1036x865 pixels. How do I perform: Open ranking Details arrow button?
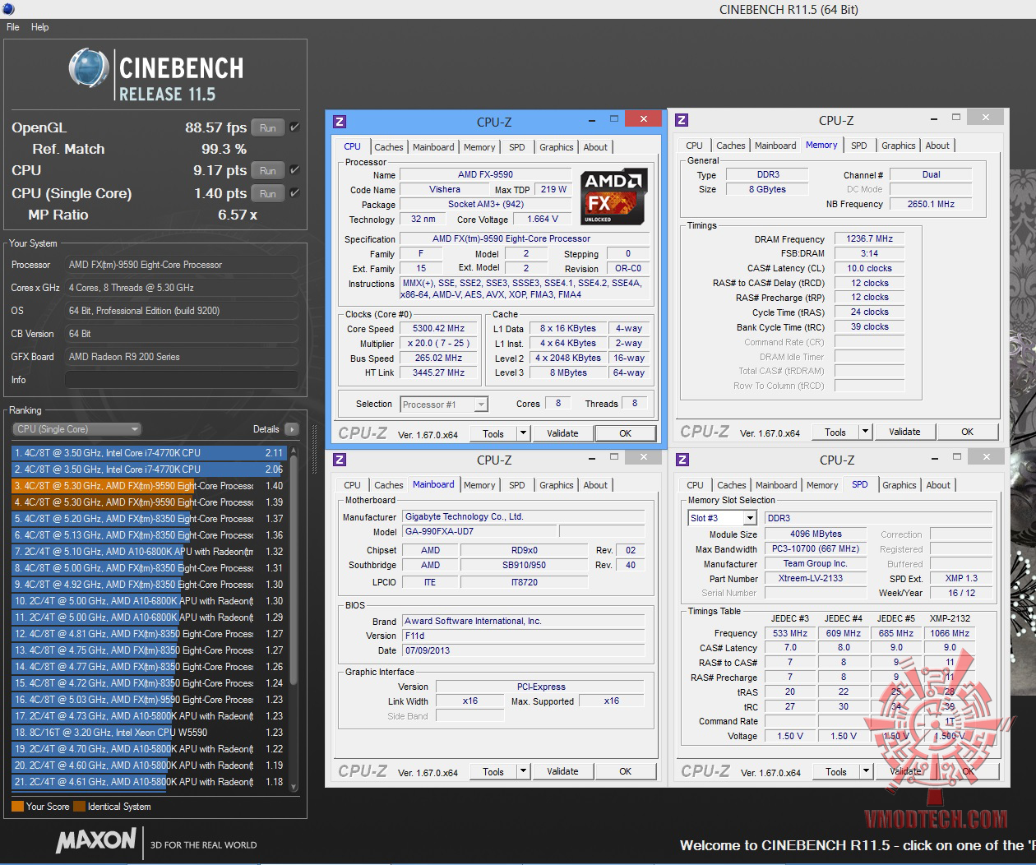click(x=291, y=429)
